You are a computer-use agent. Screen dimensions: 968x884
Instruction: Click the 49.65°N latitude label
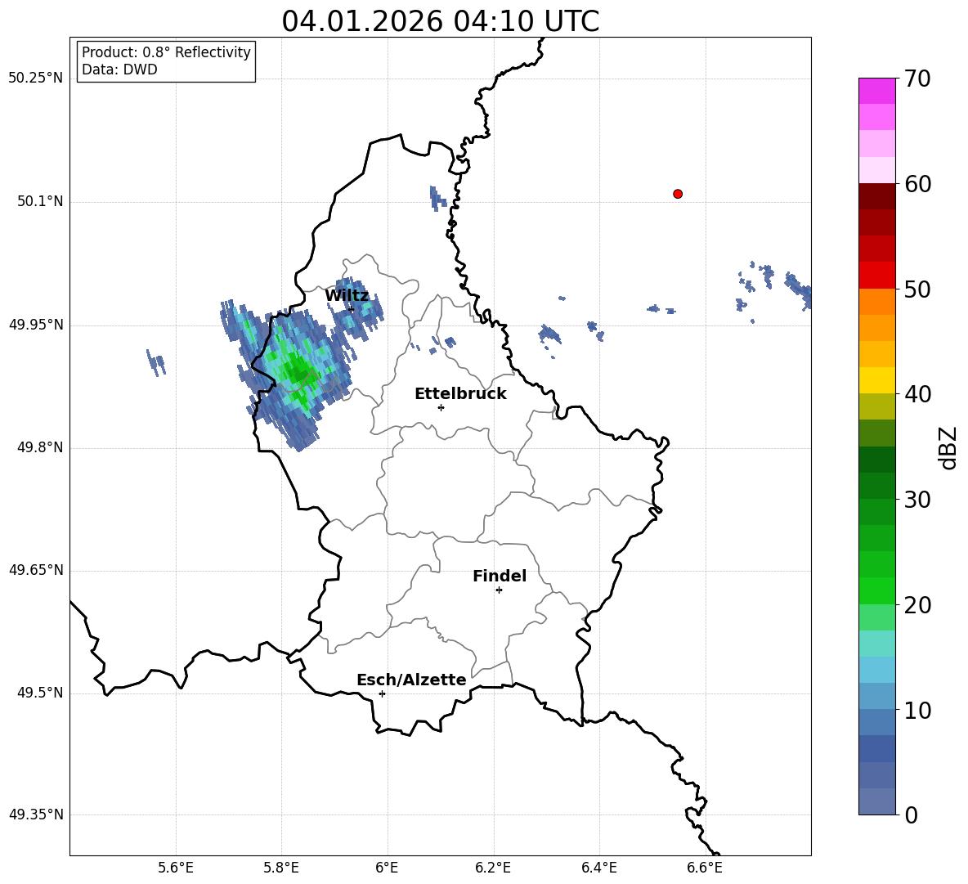pos(36,570)
